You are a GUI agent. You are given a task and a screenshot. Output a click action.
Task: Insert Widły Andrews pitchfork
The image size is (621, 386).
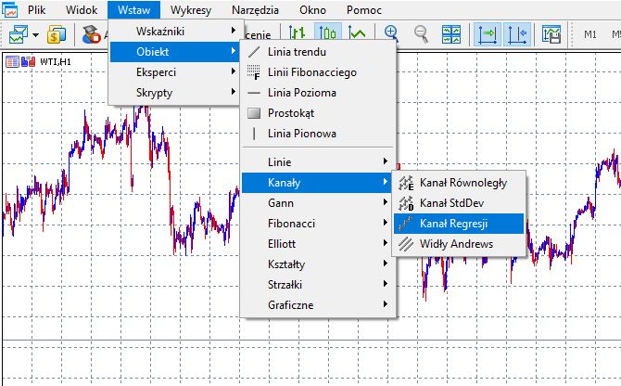coord(459,244)
